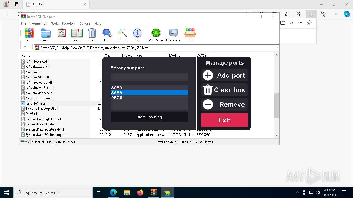This screenshot has width=353, height=198.
Task: Select System.Data.SQLite.dll file
Action: (x=42, y=124)
